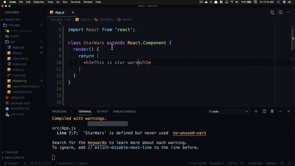Click the my-app breadcrumb segment
Viewport: 295px width, 166px height.
[x=57, y=19]
